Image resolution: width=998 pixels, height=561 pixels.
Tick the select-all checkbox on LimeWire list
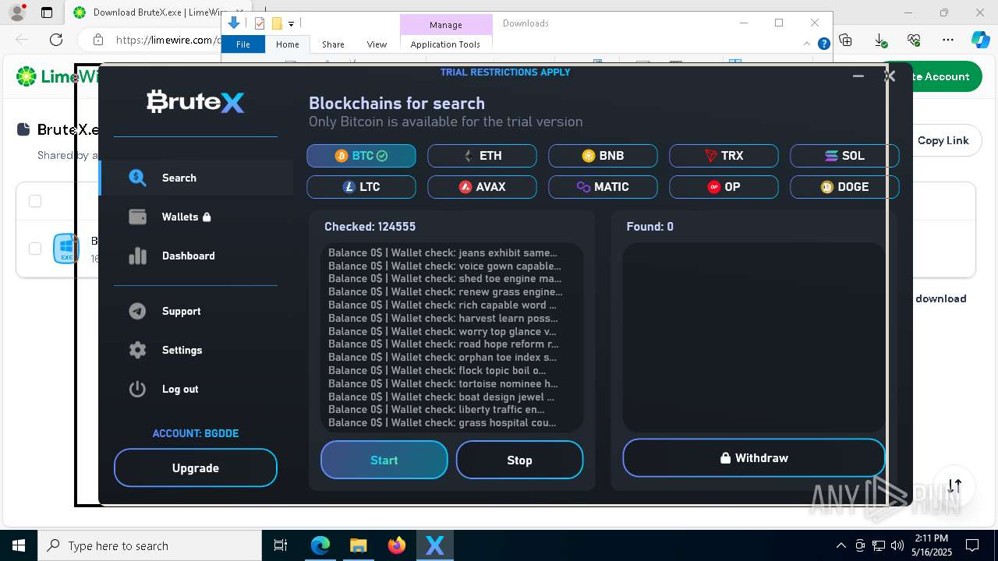click(x=35, y=202)
